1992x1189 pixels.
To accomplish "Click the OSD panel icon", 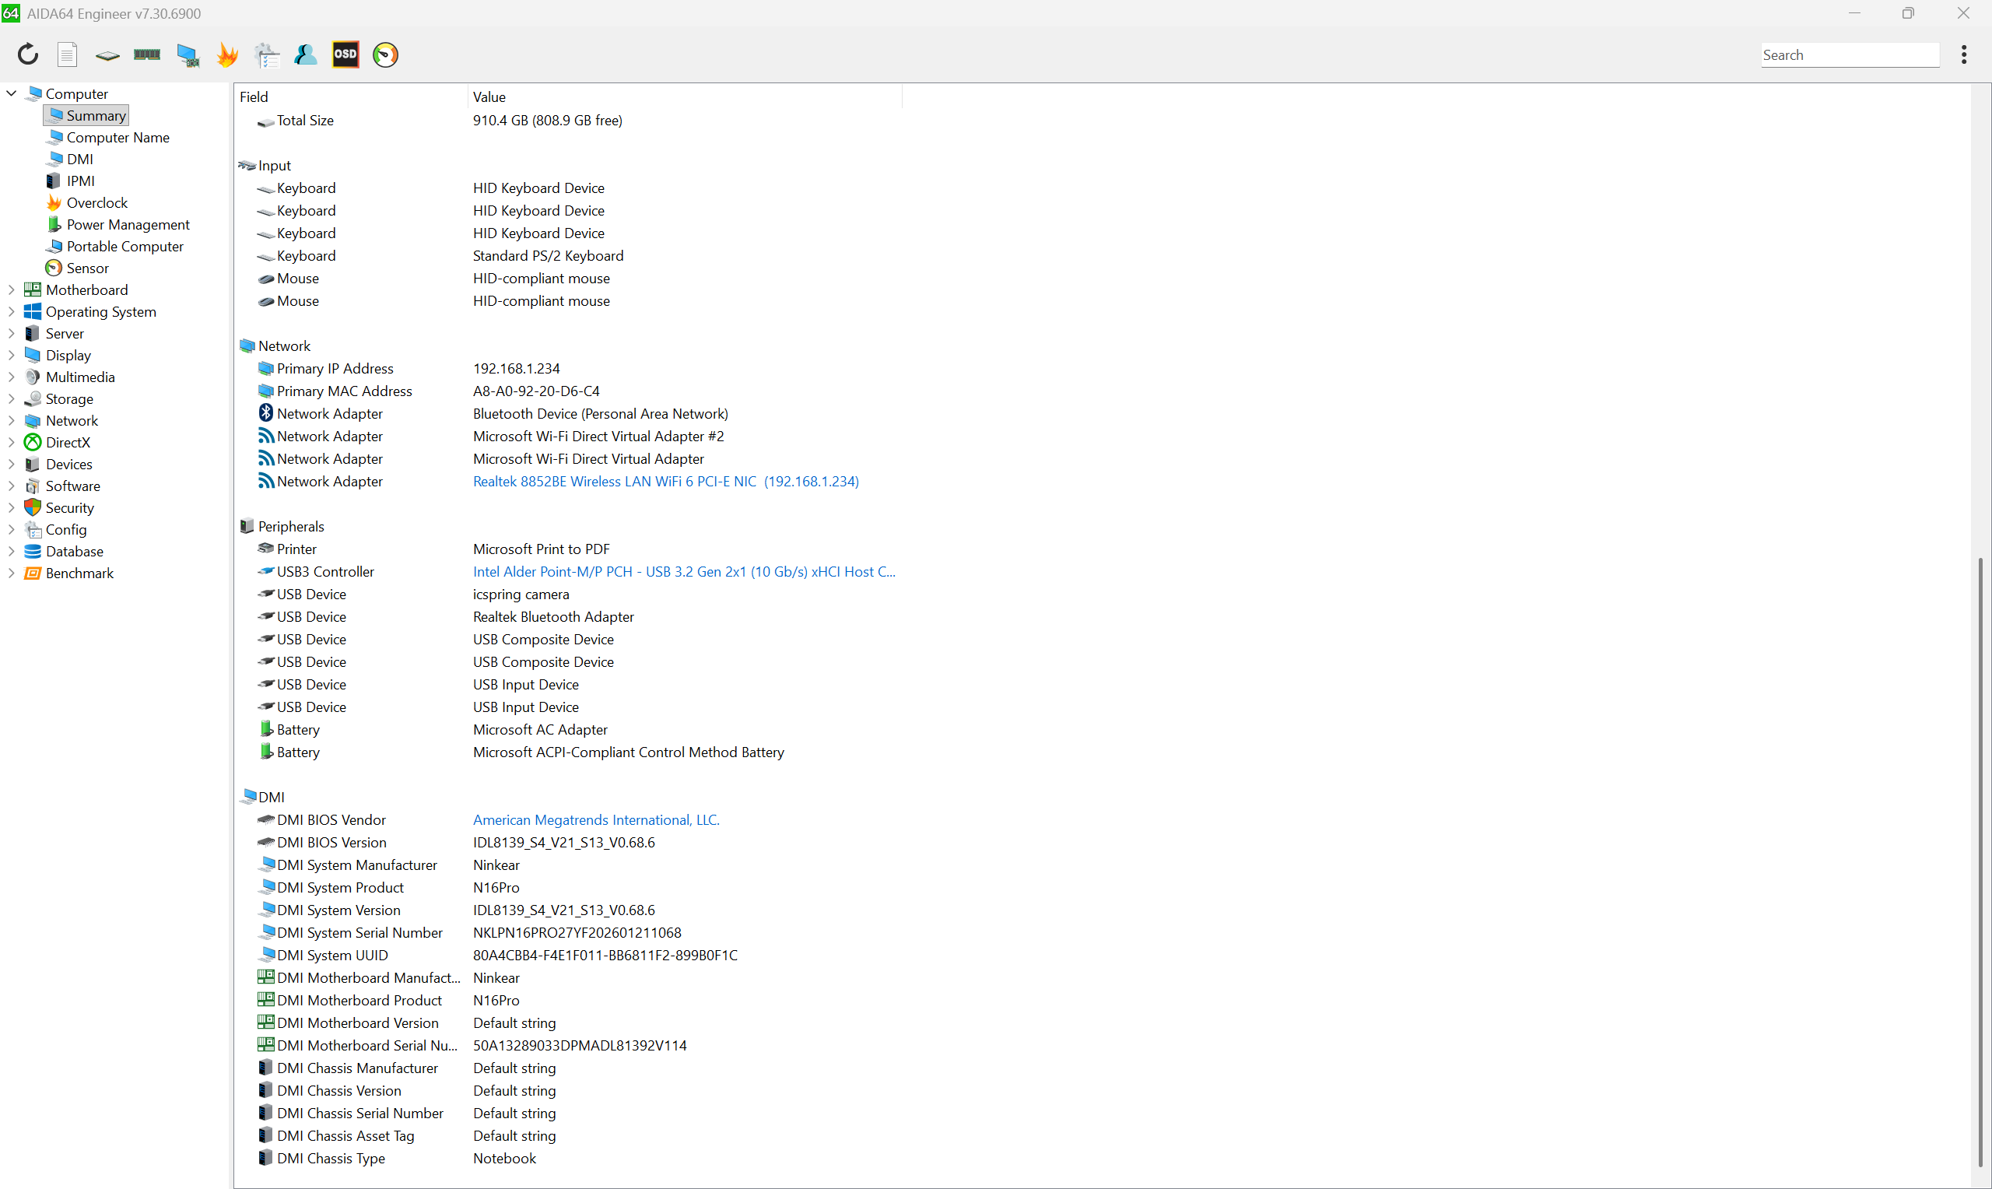I will tap(345, 54).
